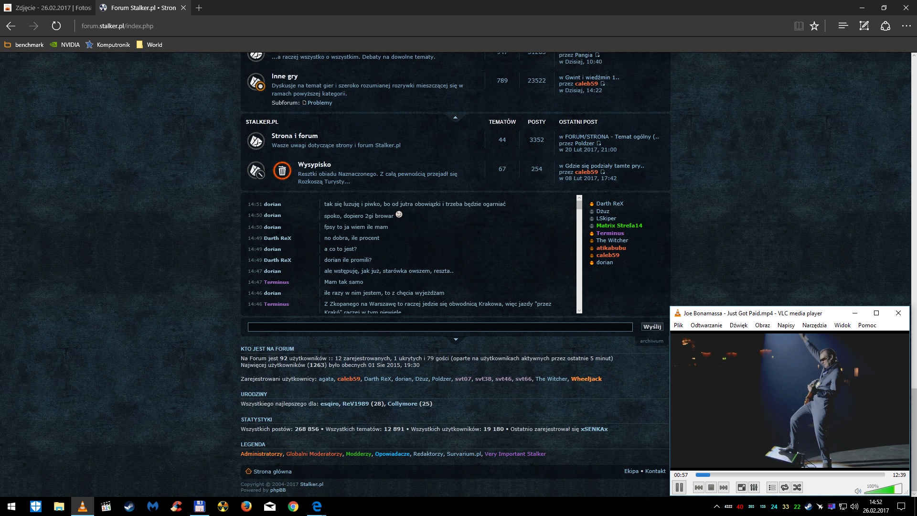Open the Odtwarzanie menu in VLC
Viewport: 917px width, 516px height.
tap(706, 325)
